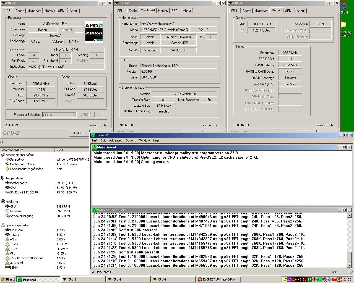The image size is (354, 283).
Task: Click the Sensortyp item icon
Action: click(7, 159)
